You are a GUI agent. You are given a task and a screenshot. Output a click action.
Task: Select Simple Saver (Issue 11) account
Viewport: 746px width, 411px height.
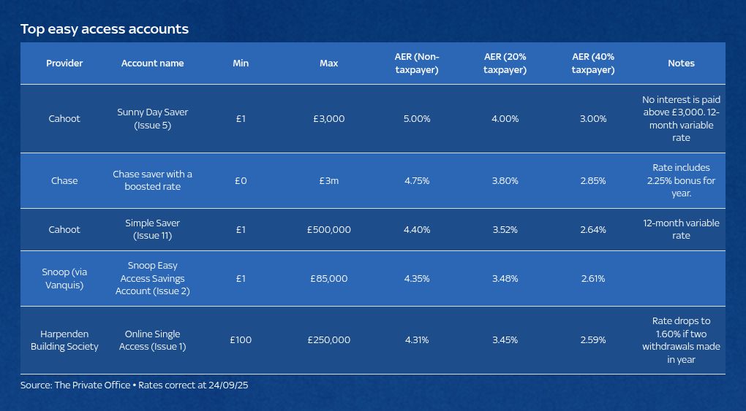pyautogui.click(x=152, y=230)
